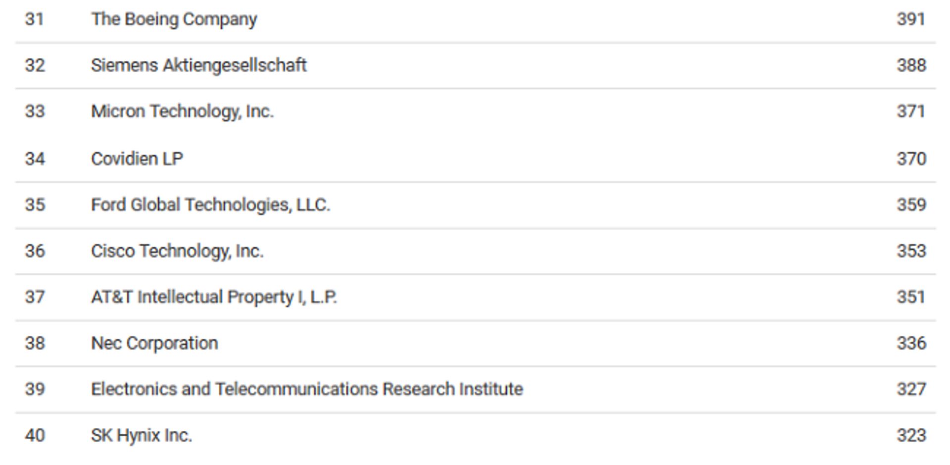Select the Covidien LP company name
This screenshot has width=950, height=465.
click(137, 159)
